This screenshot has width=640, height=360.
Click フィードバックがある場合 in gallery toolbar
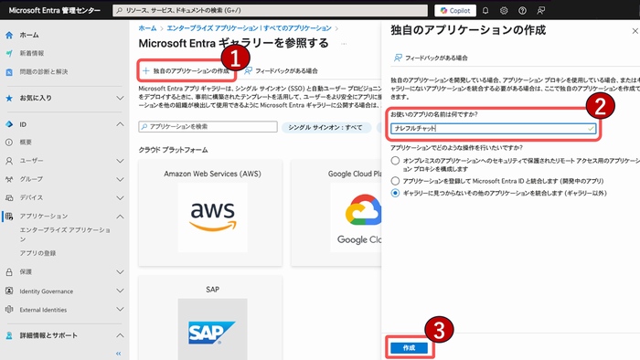pos(281,71)
